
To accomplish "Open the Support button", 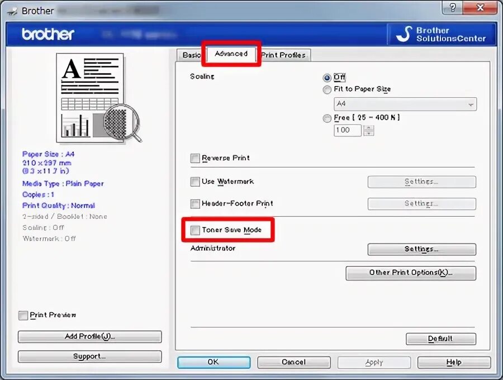I will (x=90, y=357).
